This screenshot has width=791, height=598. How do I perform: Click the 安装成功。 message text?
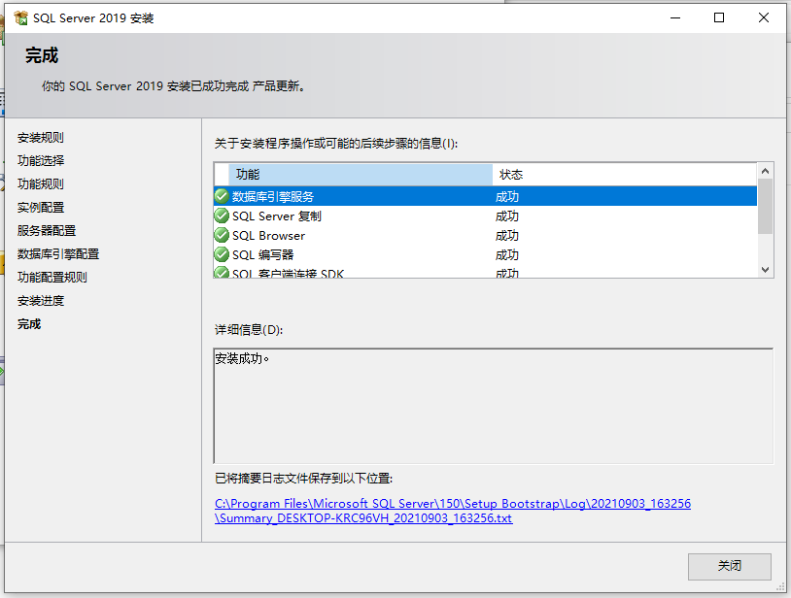[x=242, y=358]
